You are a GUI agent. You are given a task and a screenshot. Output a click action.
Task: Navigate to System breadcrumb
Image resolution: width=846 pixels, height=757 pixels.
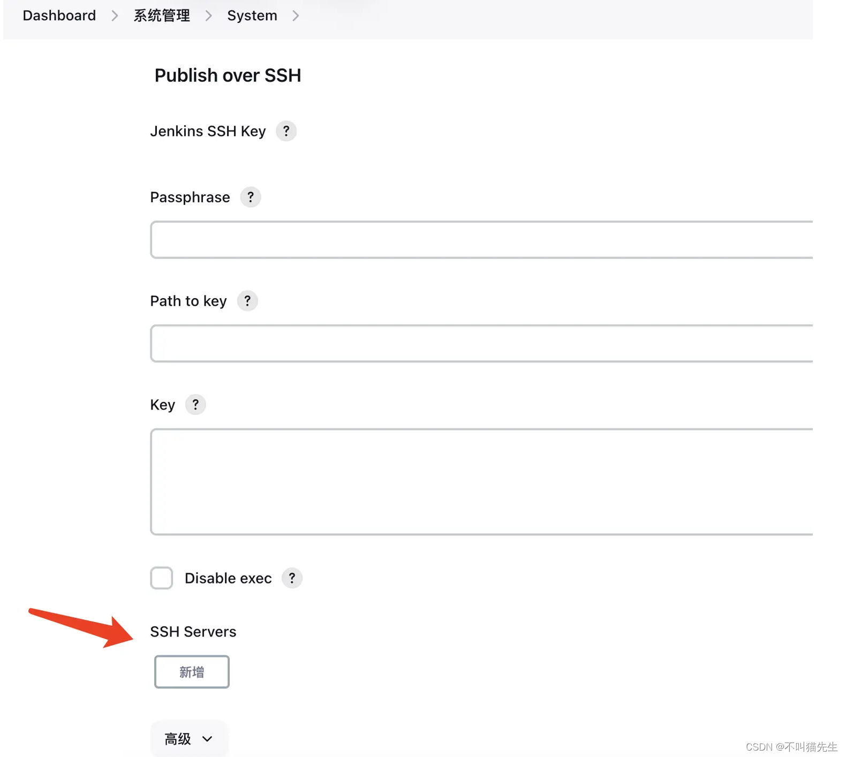252,16
